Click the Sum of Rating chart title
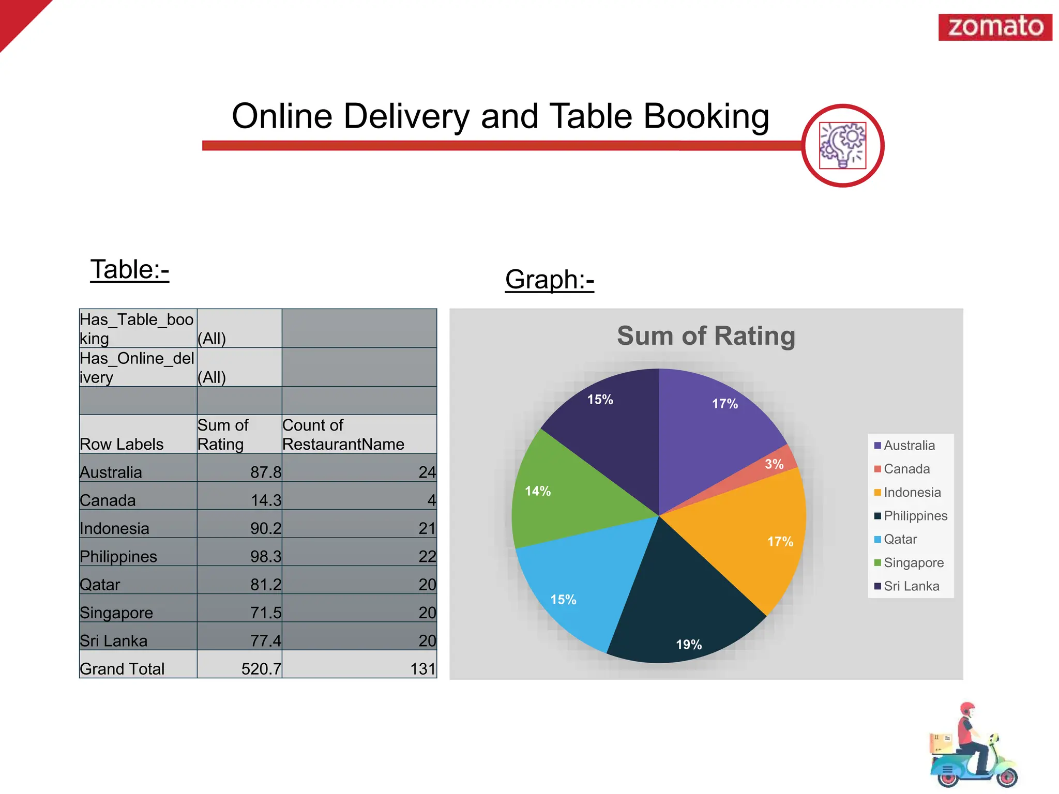 [706, 336]
